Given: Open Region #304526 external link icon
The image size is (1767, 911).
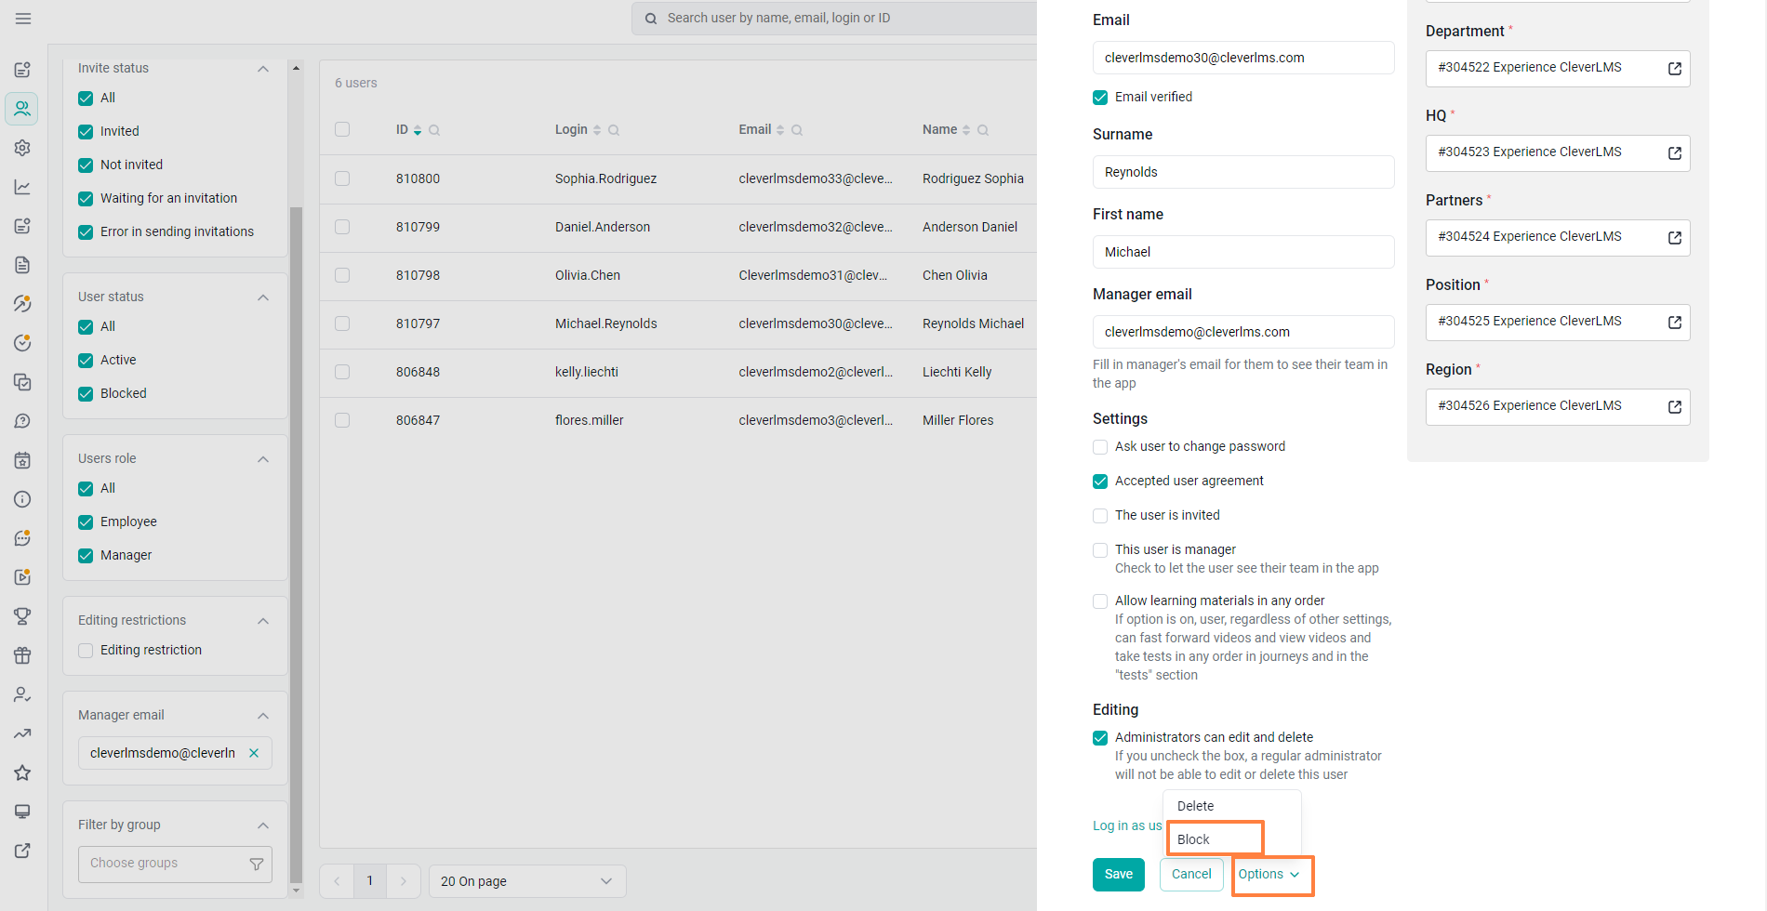Looking at the screenshot, I should (1674, 407).
